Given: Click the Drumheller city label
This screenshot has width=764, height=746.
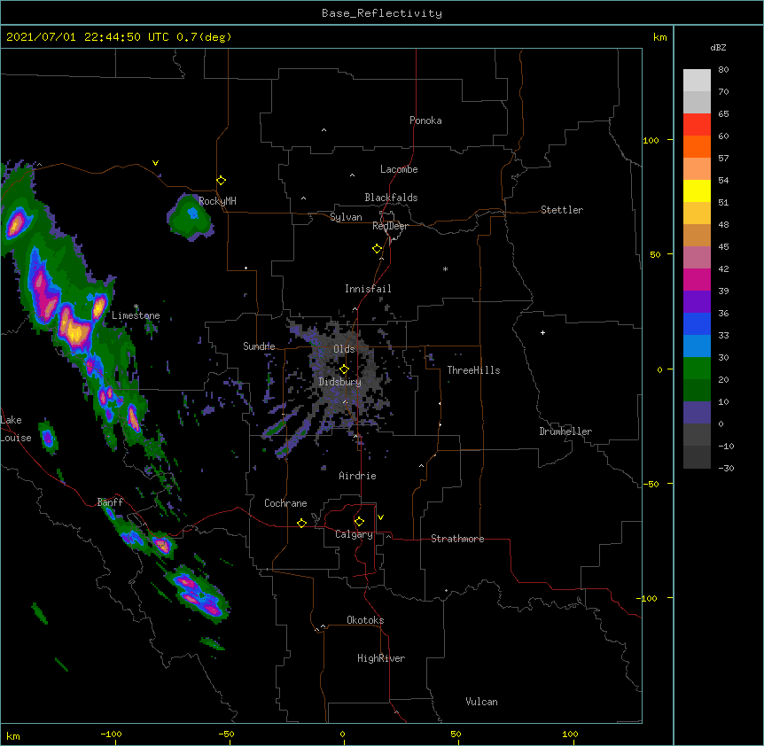Looking at the screenshot, I should click(x=565, y=431).
